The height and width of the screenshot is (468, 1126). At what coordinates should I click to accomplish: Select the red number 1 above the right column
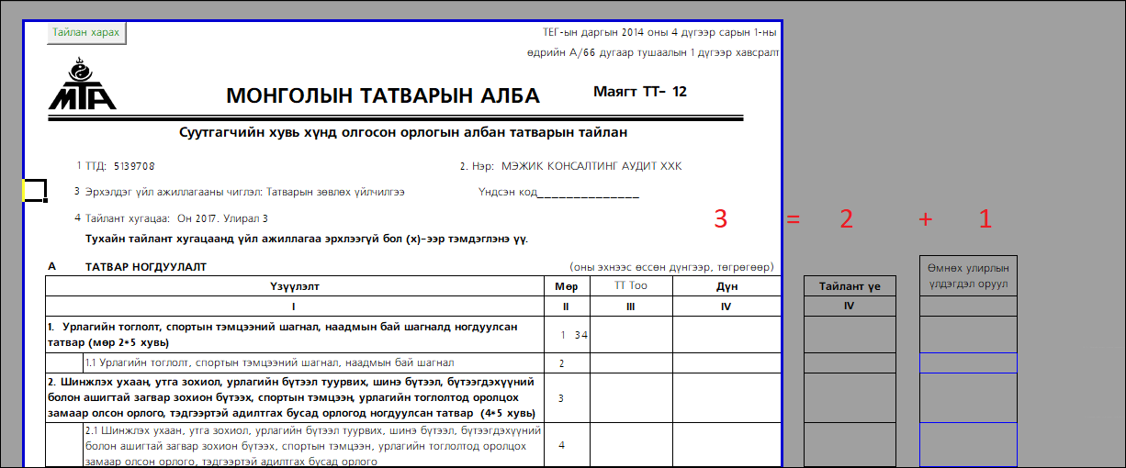tap(985, 219)
